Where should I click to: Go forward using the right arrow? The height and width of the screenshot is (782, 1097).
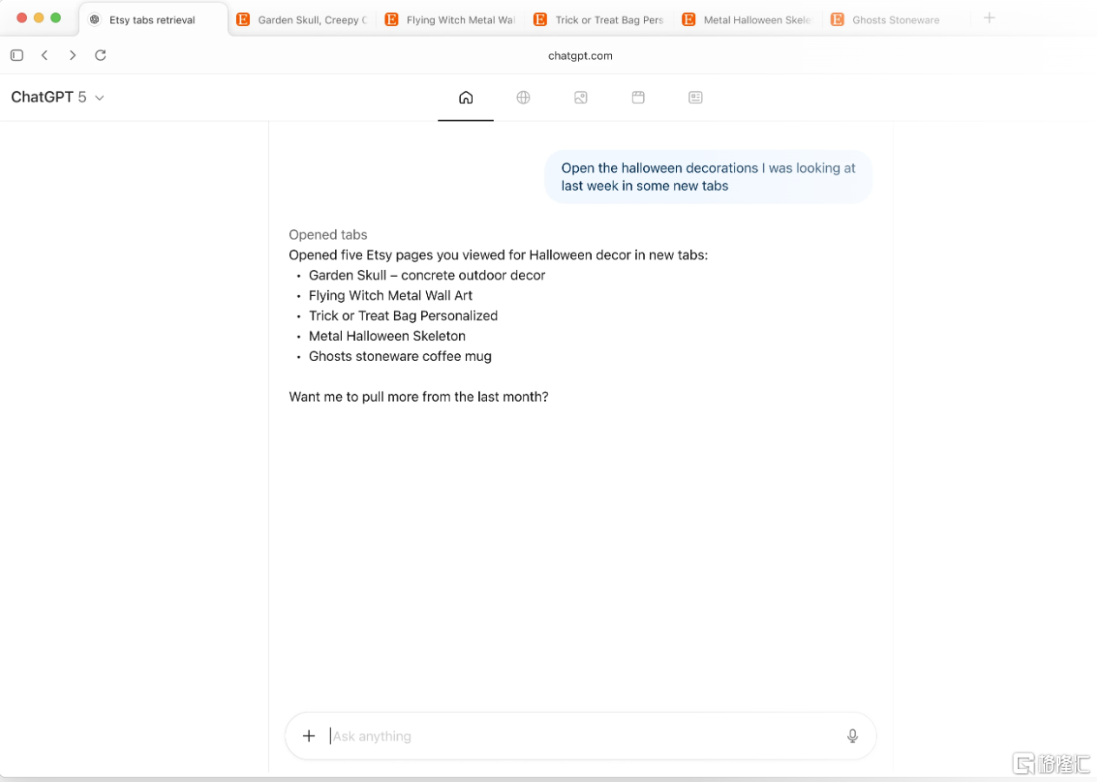[73, 56]
